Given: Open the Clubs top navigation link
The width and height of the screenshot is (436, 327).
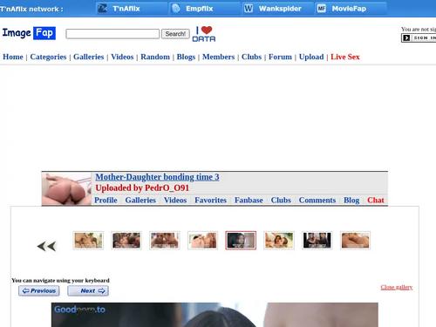Looking at the screenshot, I should pyautogui.click(x=251, y=57).
